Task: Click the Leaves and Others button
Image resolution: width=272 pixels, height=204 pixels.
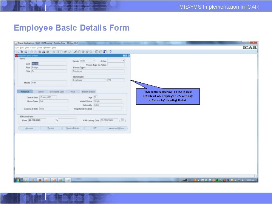Action: pos(117,128)
